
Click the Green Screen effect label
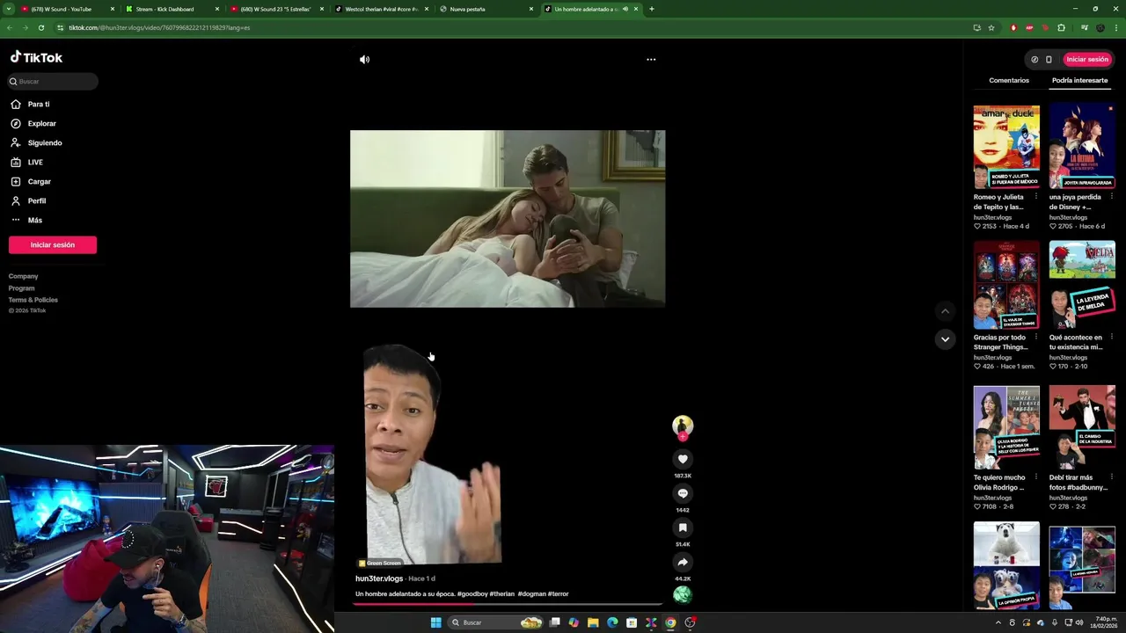click(x=379, y=563)
